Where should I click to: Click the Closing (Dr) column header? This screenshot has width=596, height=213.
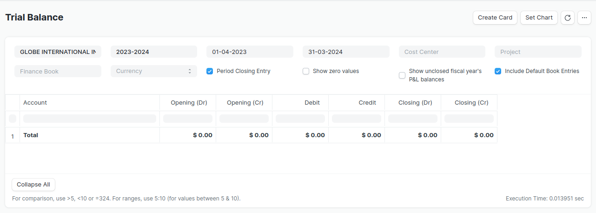pos(412,103)
